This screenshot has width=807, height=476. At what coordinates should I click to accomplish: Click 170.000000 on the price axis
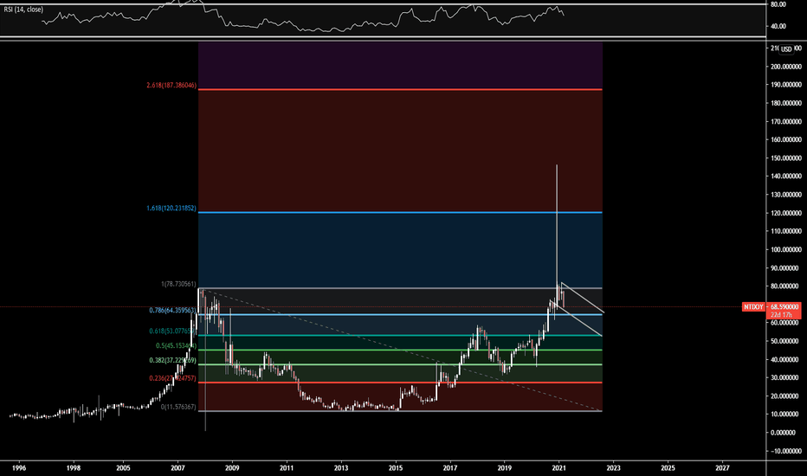[x=786, y=121]
